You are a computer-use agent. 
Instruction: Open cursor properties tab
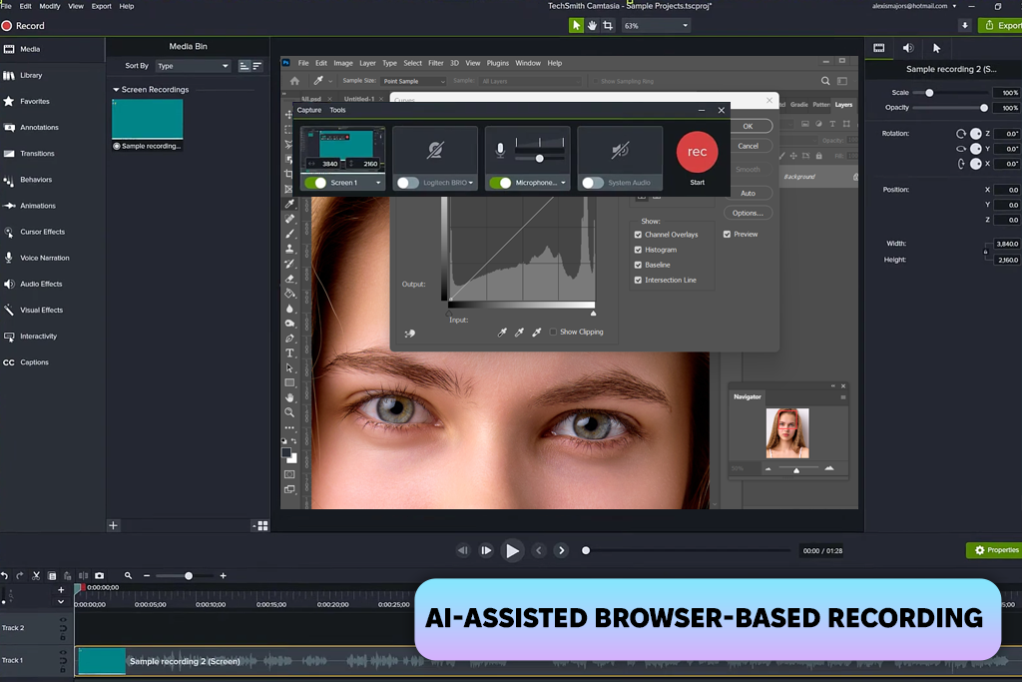coord(936,48)
